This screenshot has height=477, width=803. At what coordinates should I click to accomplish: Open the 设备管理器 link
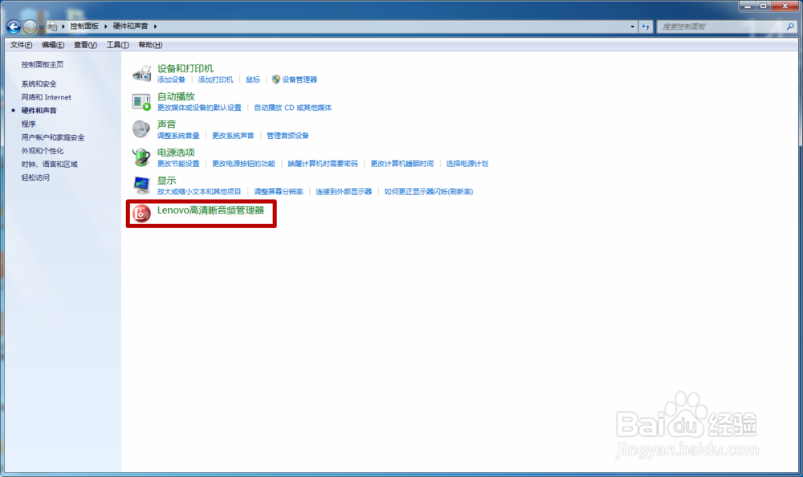[x=300, y=80]
